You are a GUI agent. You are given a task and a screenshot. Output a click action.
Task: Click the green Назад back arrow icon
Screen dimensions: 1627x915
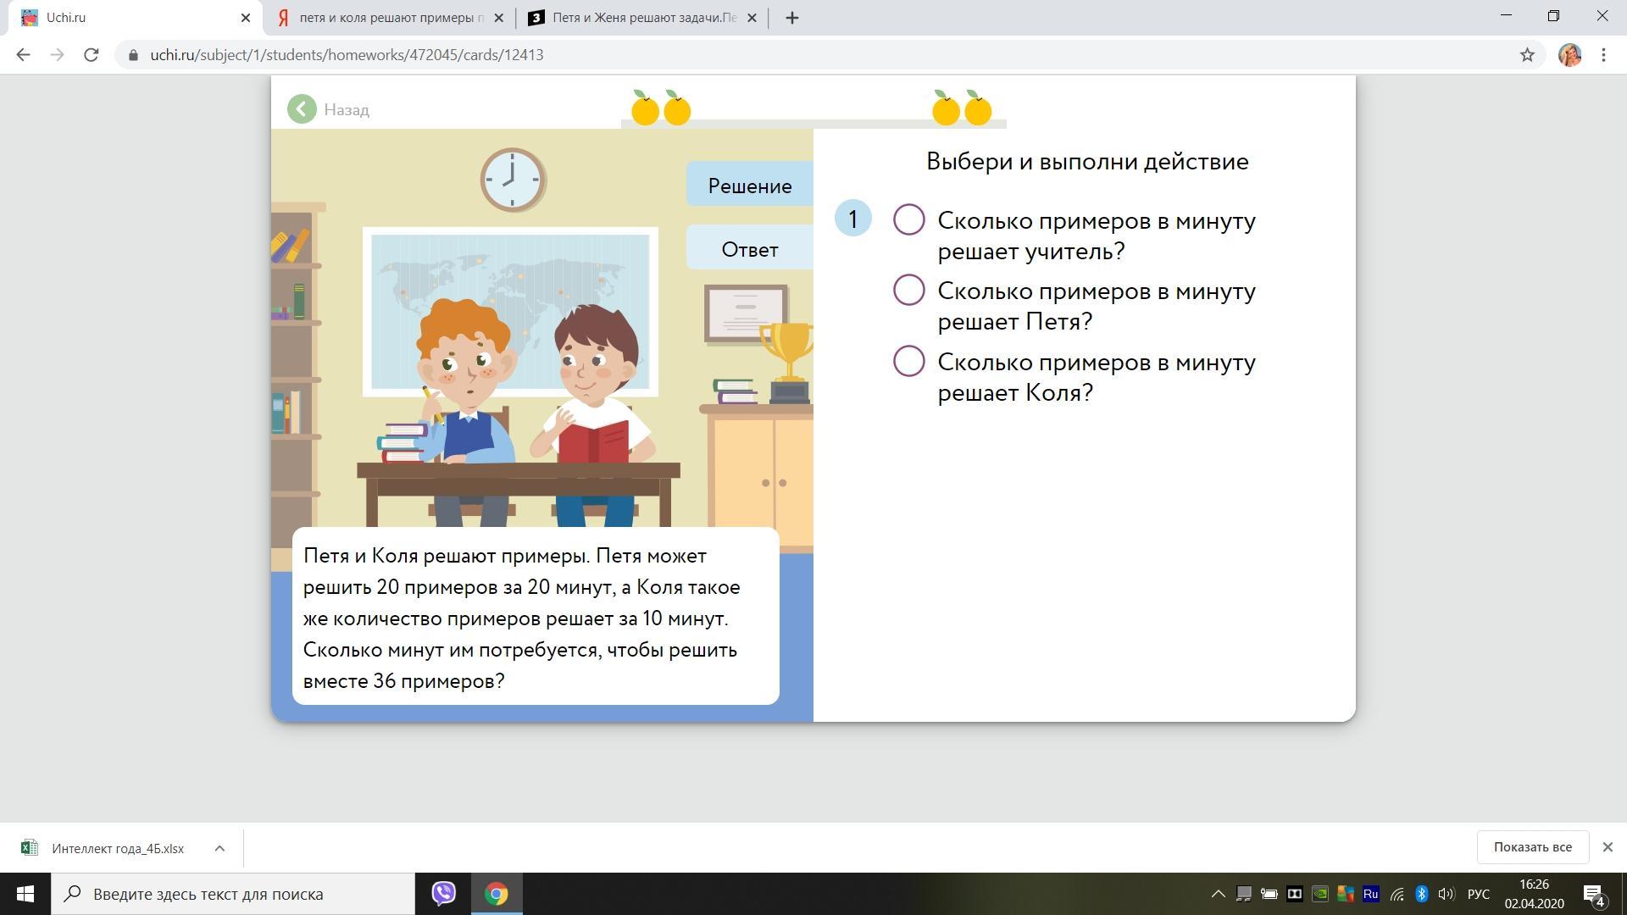[x=301, y=109]
